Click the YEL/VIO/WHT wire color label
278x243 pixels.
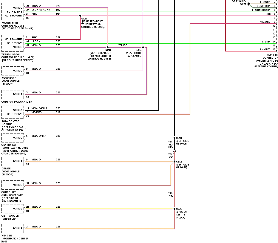tap(39, 108)
